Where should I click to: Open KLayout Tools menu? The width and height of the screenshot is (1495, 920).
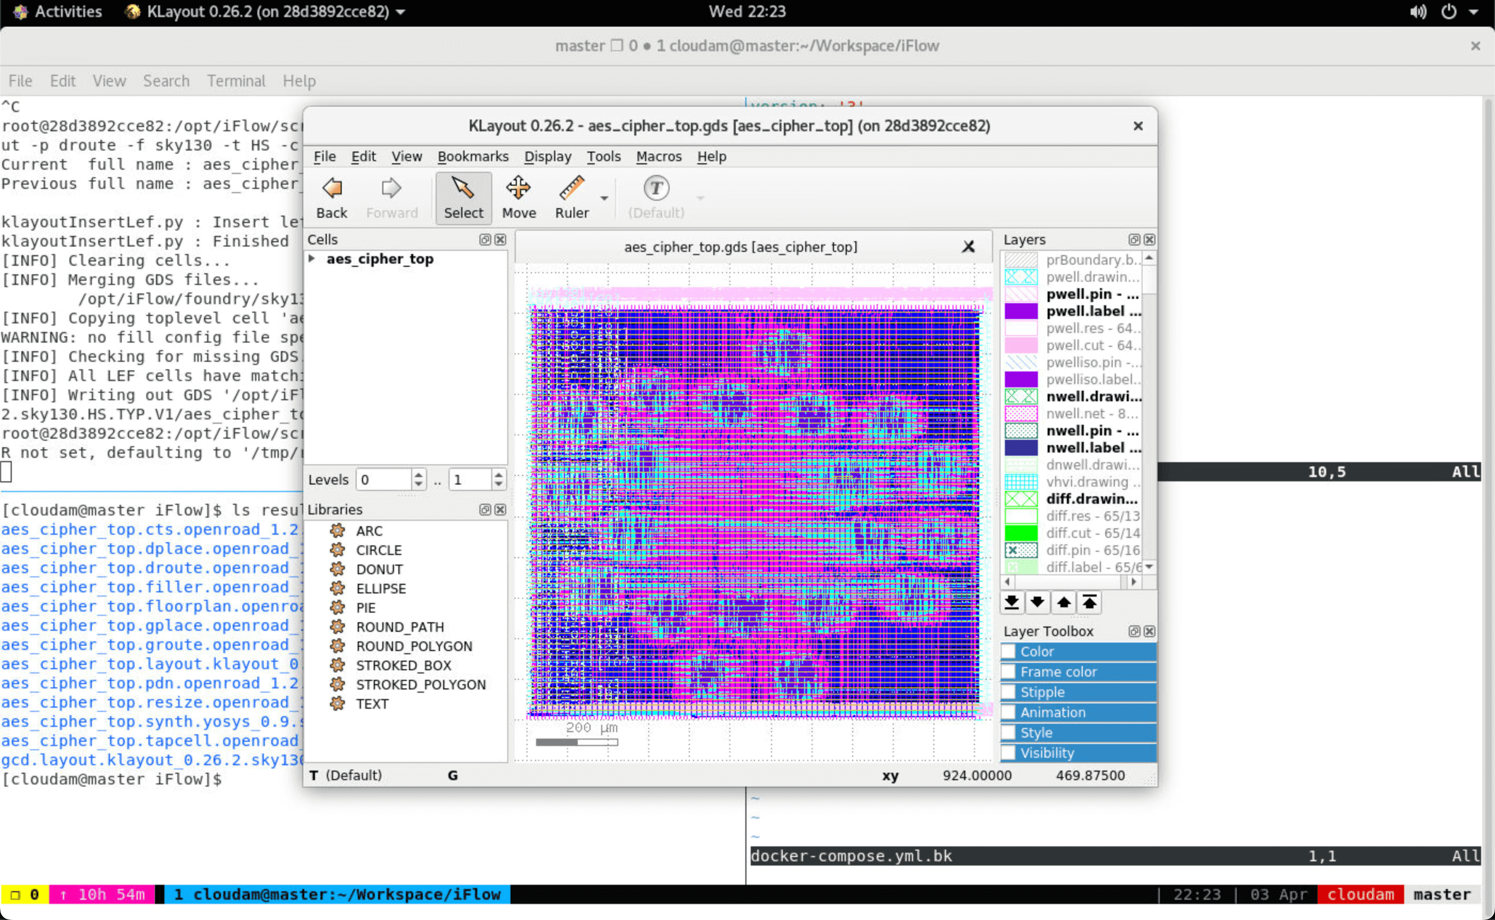604,157
